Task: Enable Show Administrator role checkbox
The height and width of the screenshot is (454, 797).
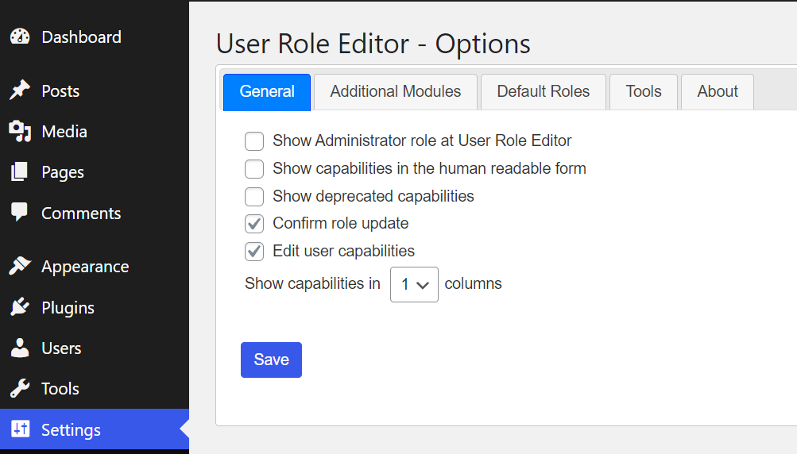Action: [x=254, y=141]
